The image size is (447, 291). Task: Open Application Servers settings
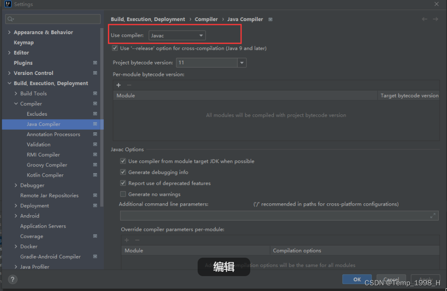[x=43, y=226]
